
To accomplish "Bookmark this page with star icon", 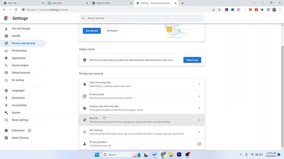I will (219, 10).
